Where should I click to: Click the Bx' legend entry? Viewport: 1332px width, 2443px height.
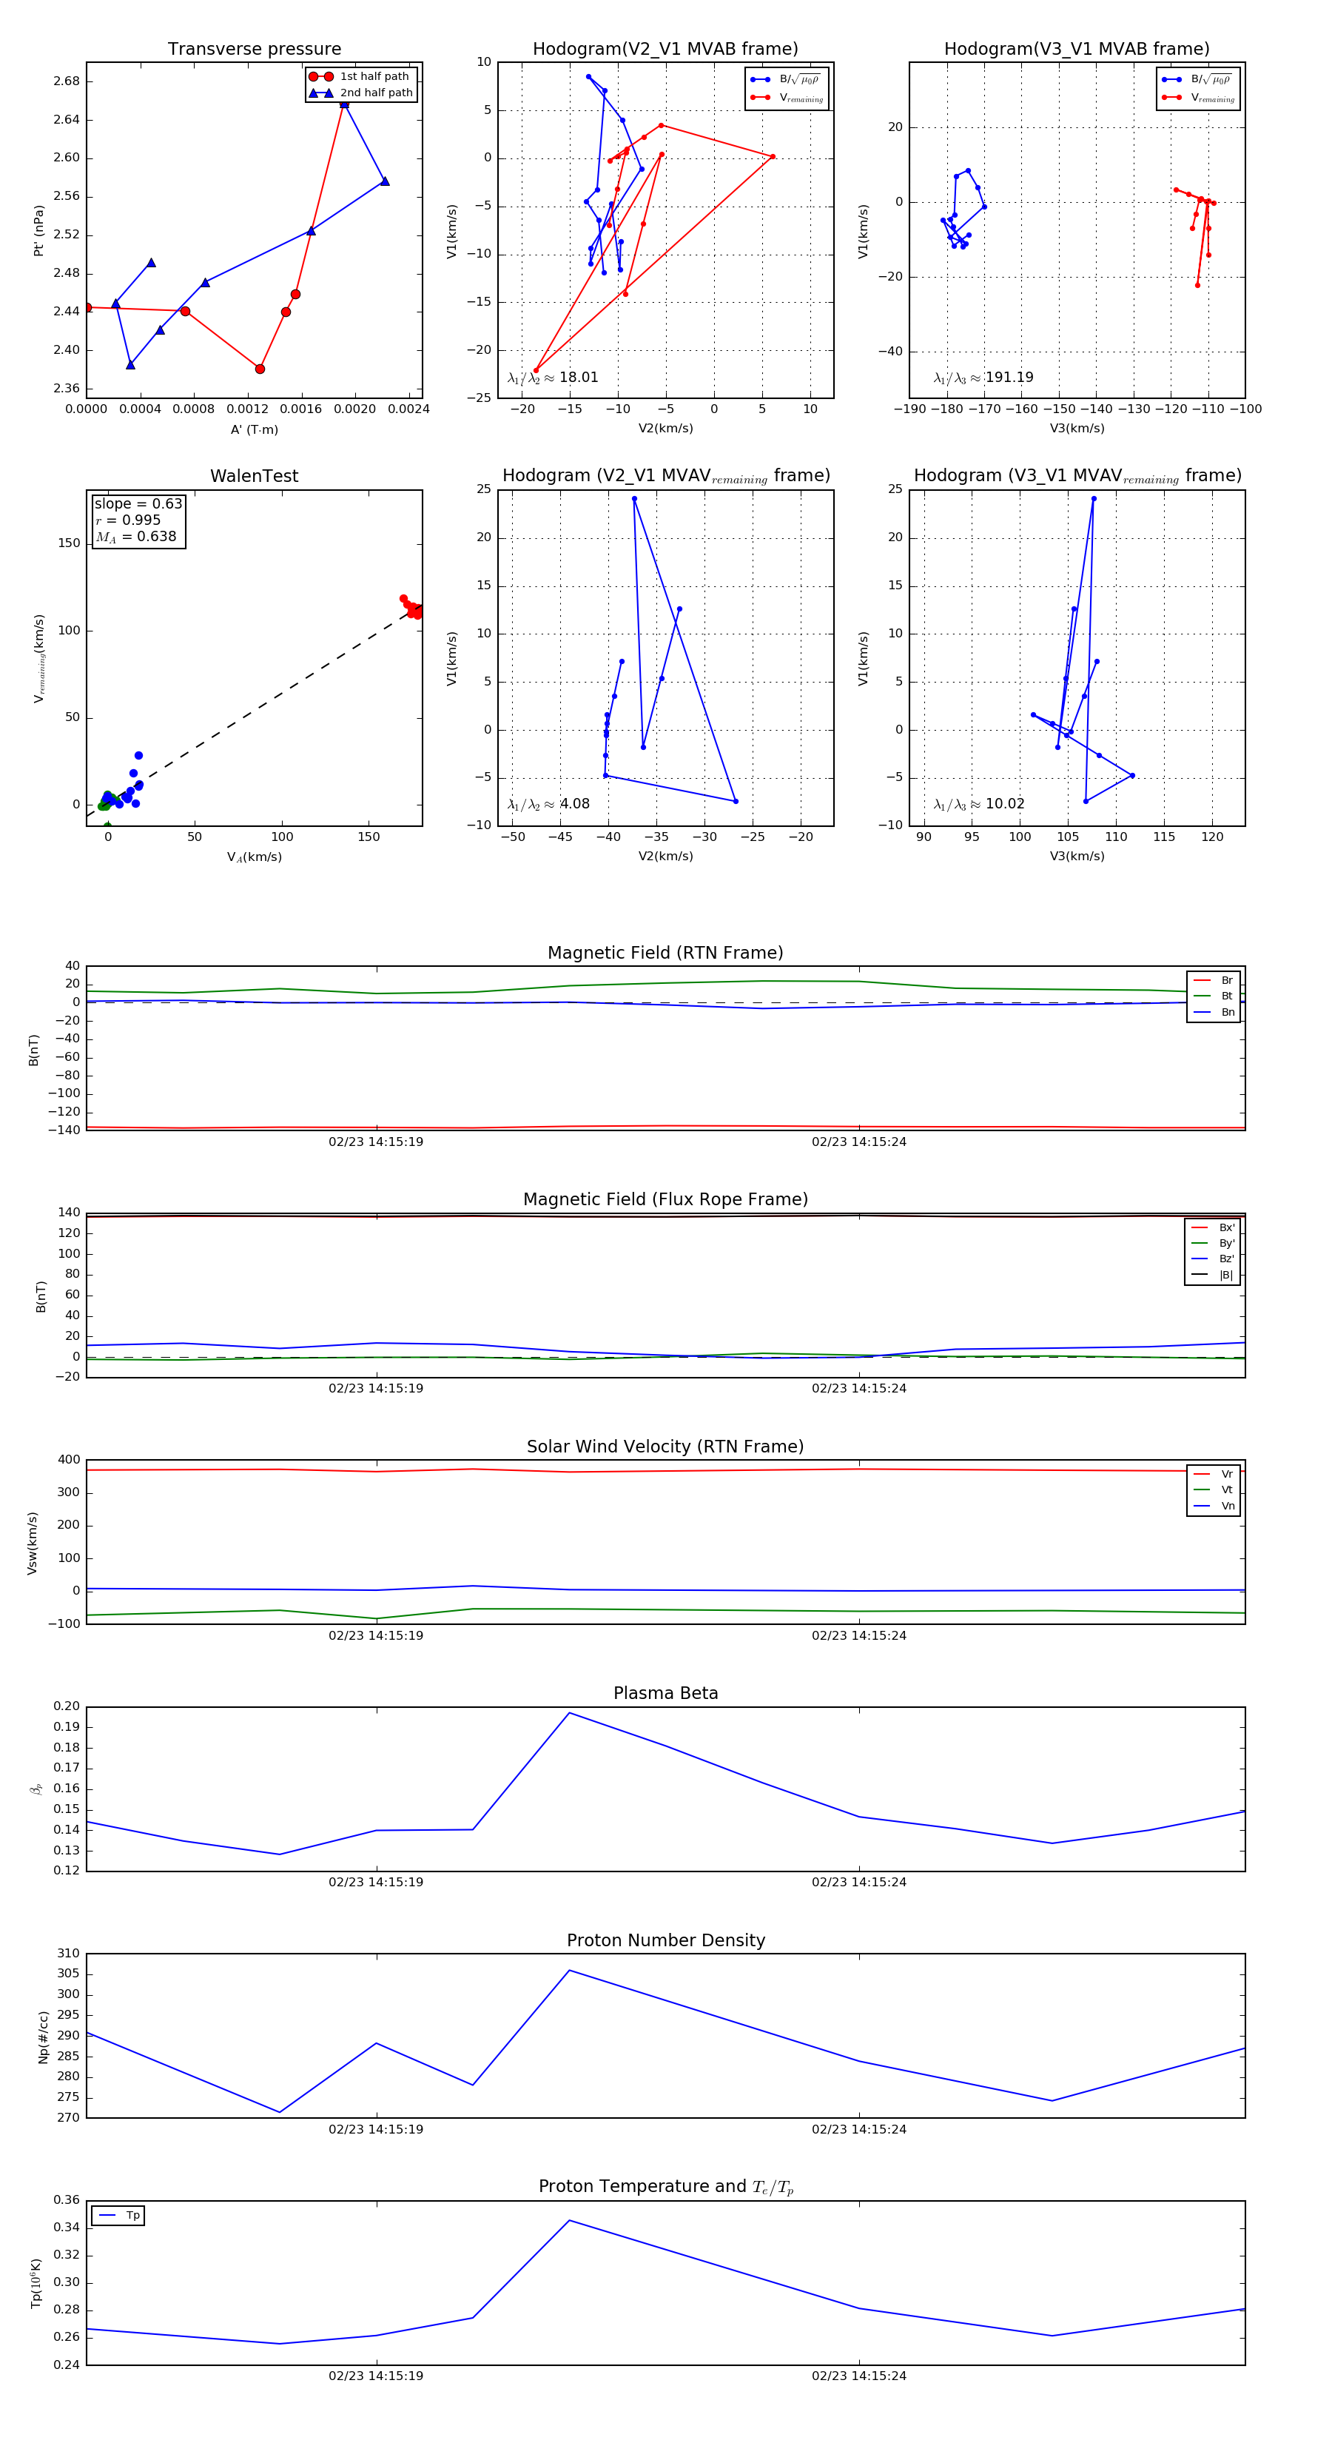[1213, 1227]
